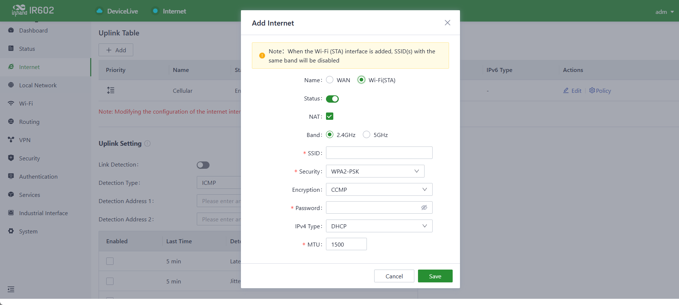Click the InHand IR602 logo
Screen dimensions: 679x305
[x=33, y=10]
